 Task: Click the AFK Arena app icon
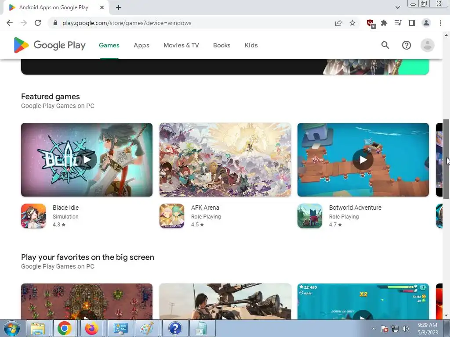click(x=172, y=216)
